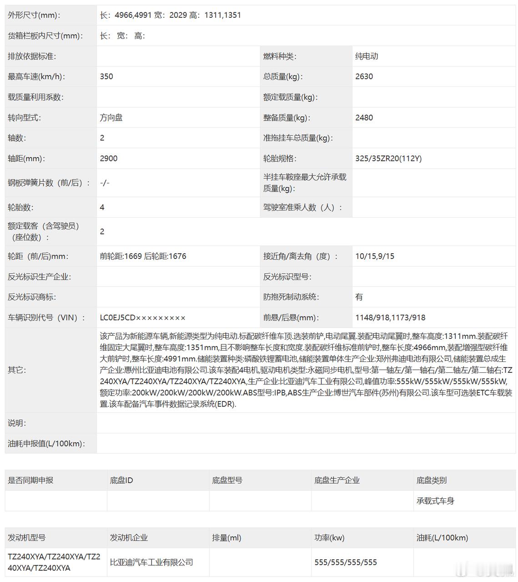Image resolution: width=518 pixels, height=582 pixels.
Task: Click the 前悬/后悬(mm) label
Action: click(x=291, y=317)
